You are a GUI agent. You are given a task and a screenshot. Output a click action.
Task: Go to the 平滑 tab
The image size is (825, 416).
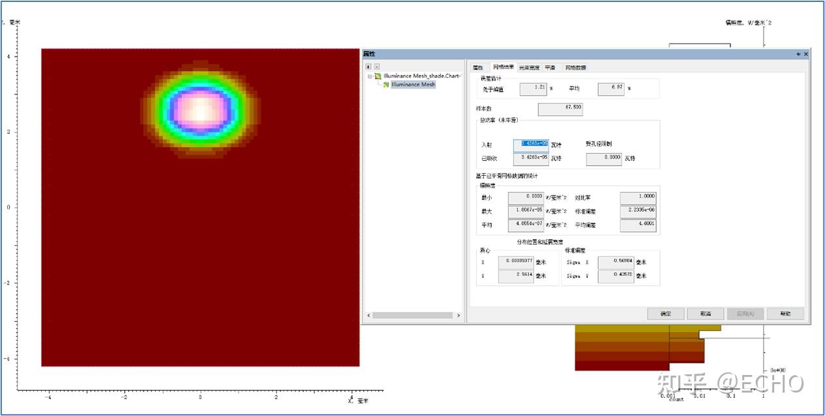(x=550, y=67)
